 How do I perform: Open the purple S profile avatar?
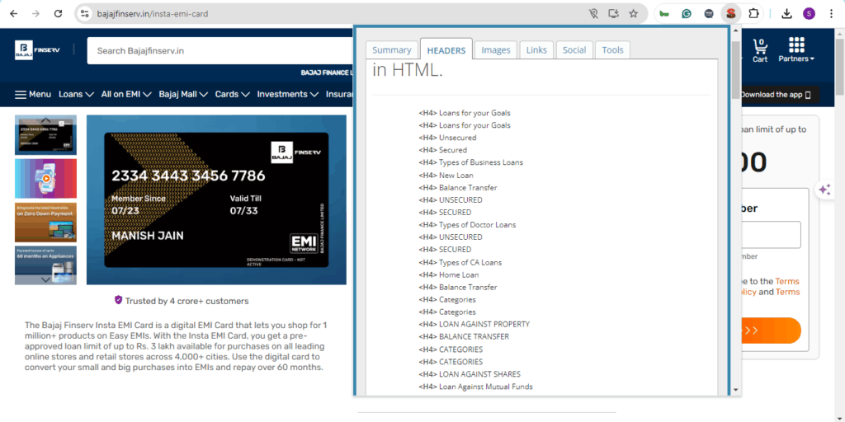tap(809, 14)
